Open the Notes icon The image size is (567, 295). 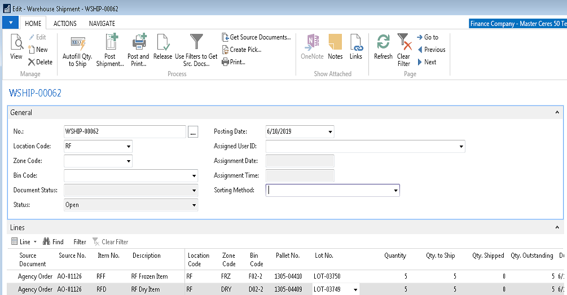335,43
